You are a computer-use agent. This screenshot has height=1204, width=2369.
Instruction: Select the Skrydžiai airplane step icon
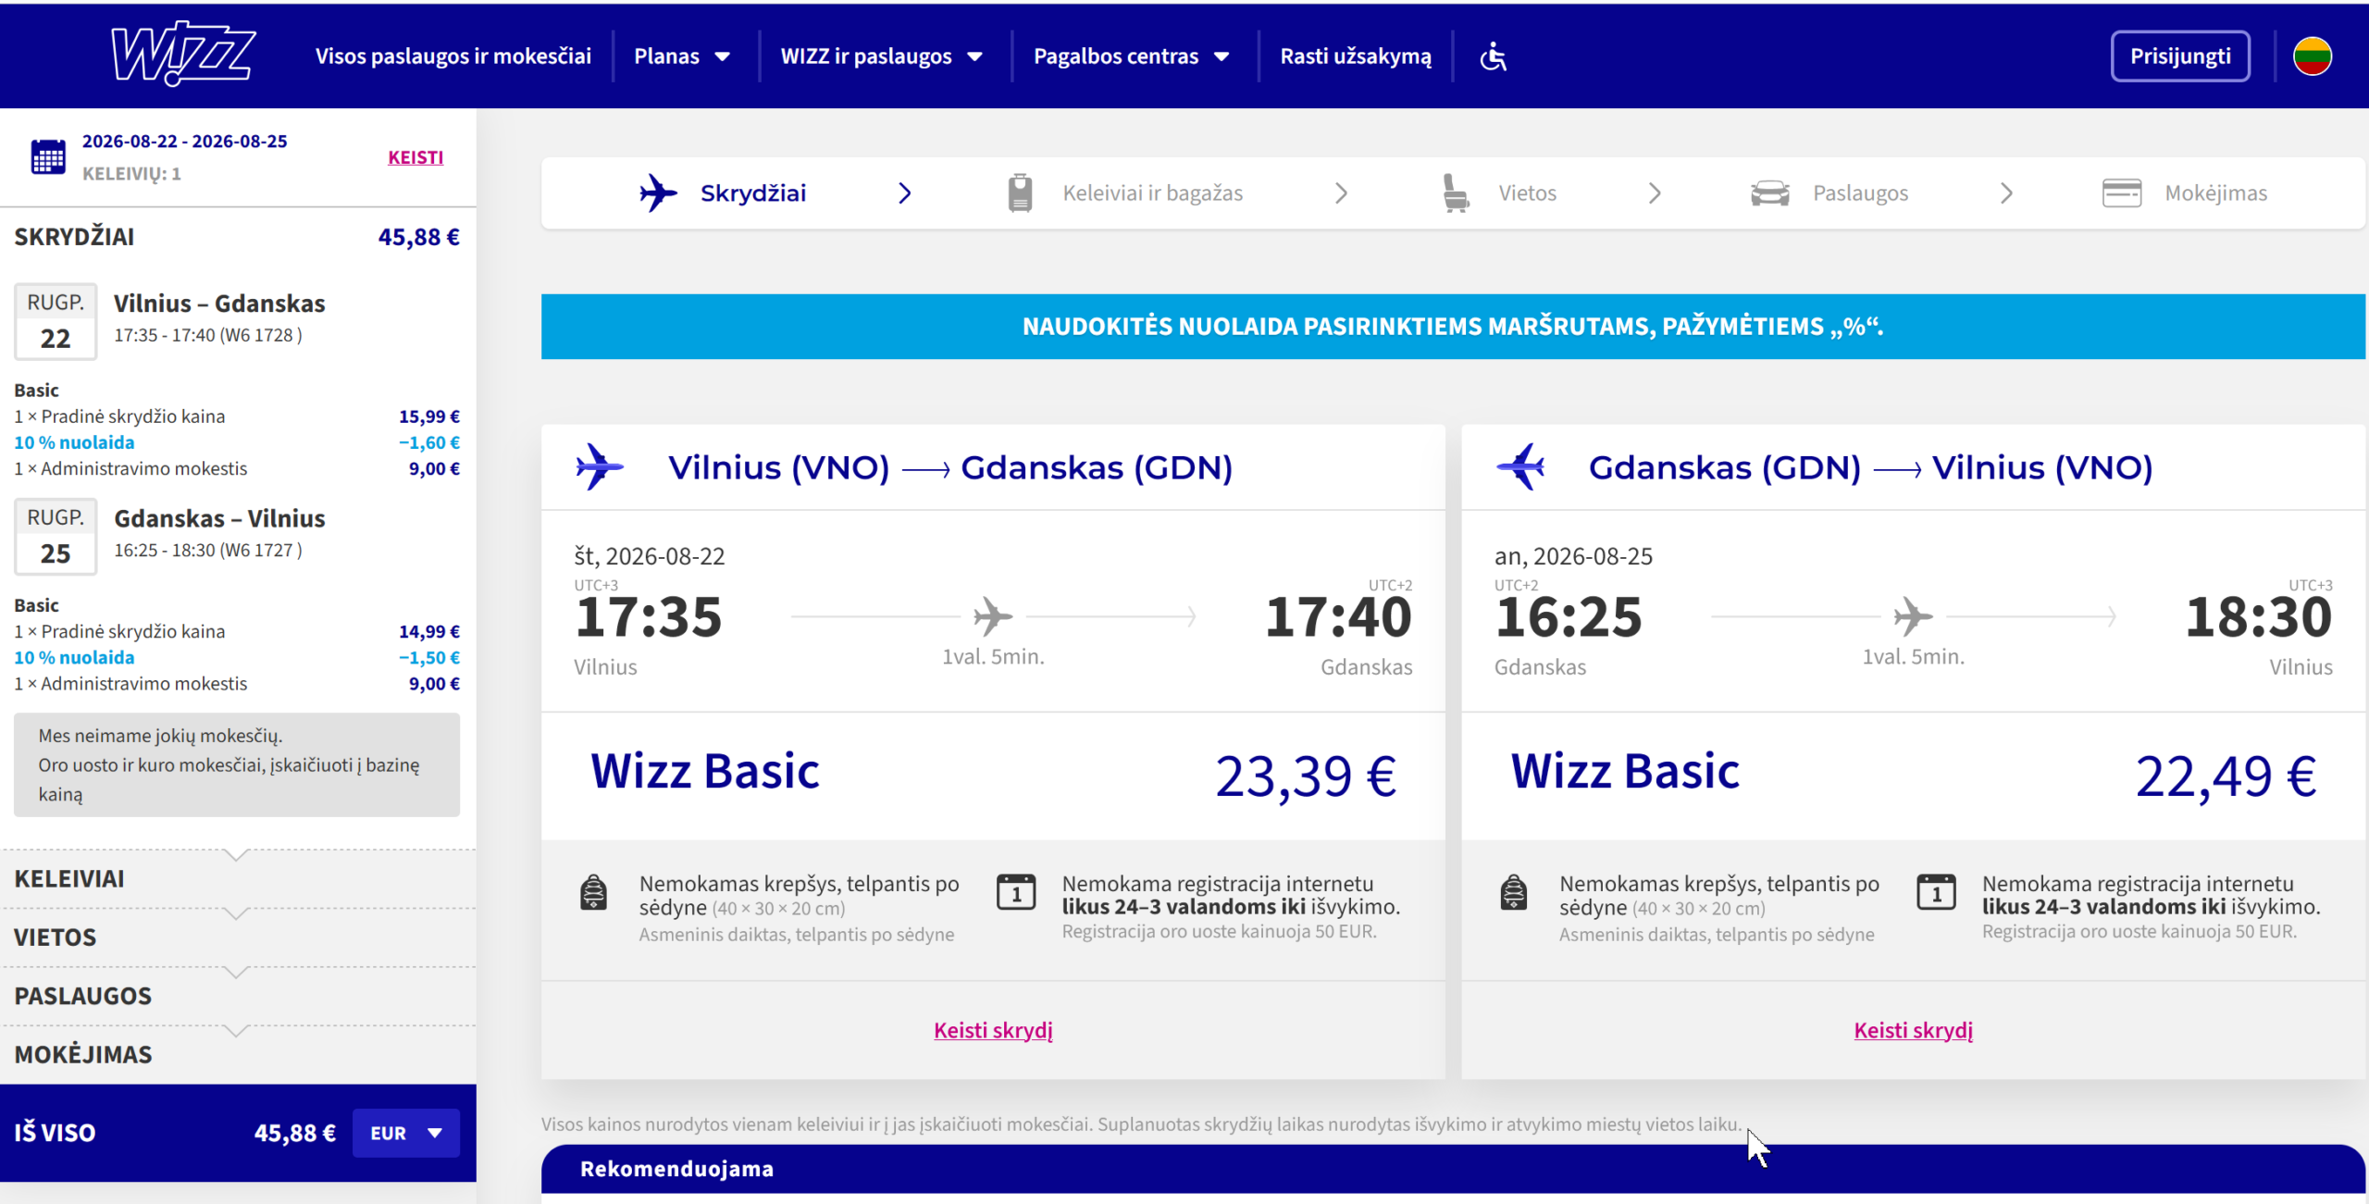658,193
